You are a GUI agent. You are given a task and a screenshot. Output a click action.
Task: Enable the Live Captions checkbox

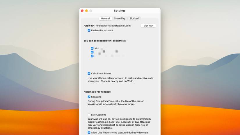(89, 115)
